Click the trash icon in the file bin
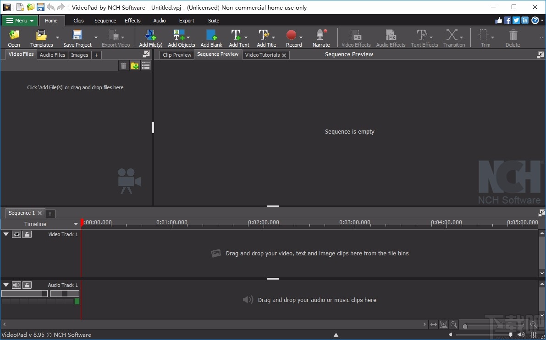546x340 pixels. pyautogui.click(x=123, y=65)
